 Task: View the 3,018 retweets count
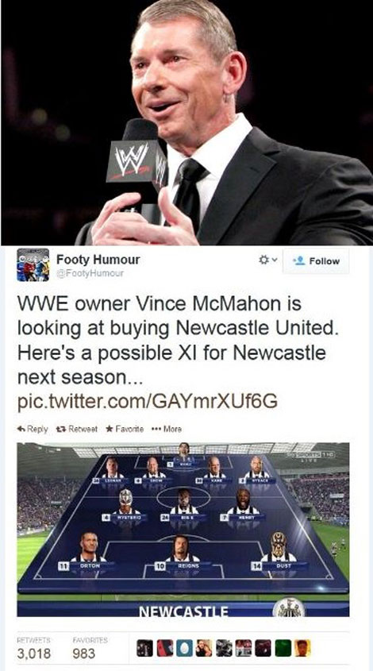(x=34, y=654)
